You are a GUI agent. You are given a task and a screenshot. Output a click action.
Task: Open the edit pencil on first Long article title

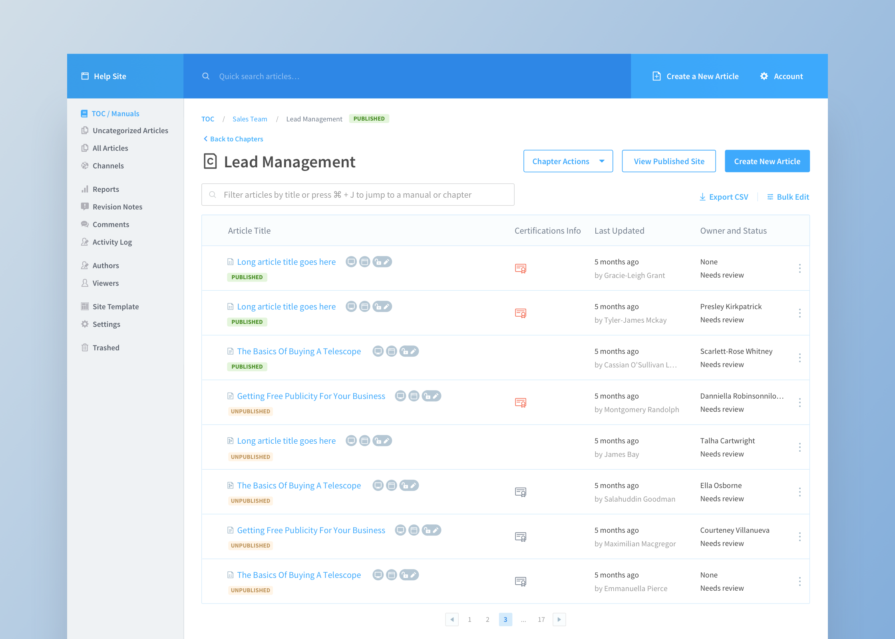point(386,262)
